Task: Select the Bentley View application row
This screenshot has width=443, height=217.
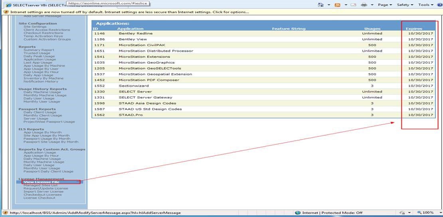Action: coord(263,39)
